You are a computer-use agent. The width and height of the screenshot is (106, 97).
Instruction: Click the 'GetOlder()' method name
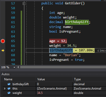[75, 3]
